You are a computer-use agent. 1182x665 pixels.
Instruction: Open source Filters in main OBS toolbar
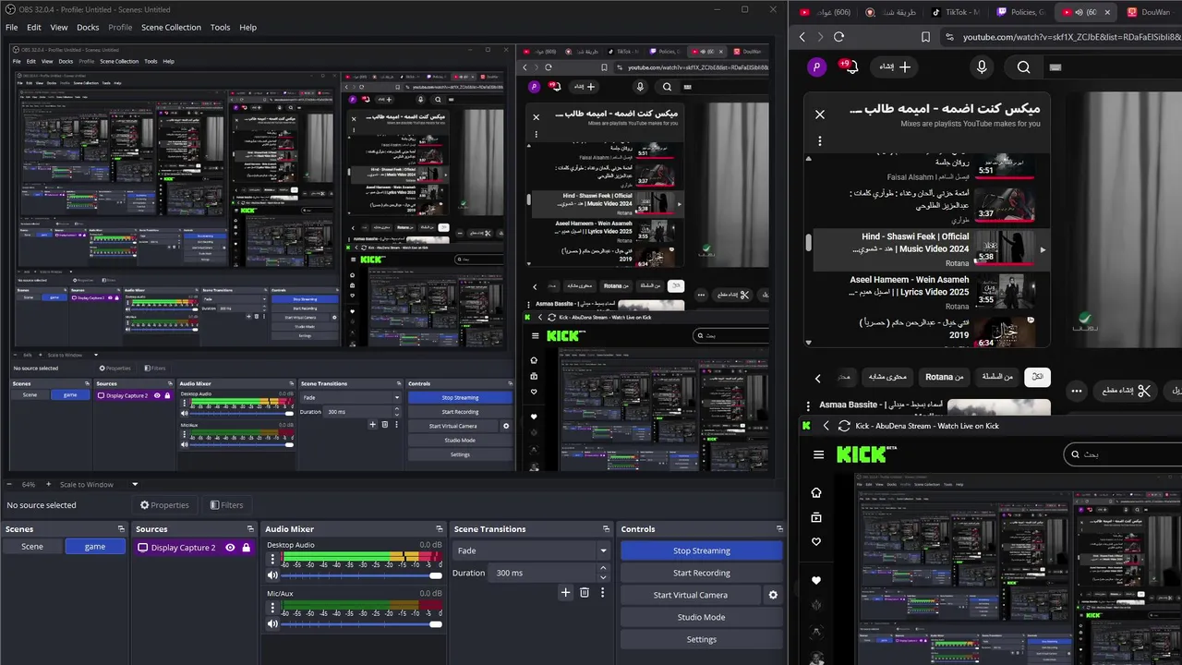point(226,505)
